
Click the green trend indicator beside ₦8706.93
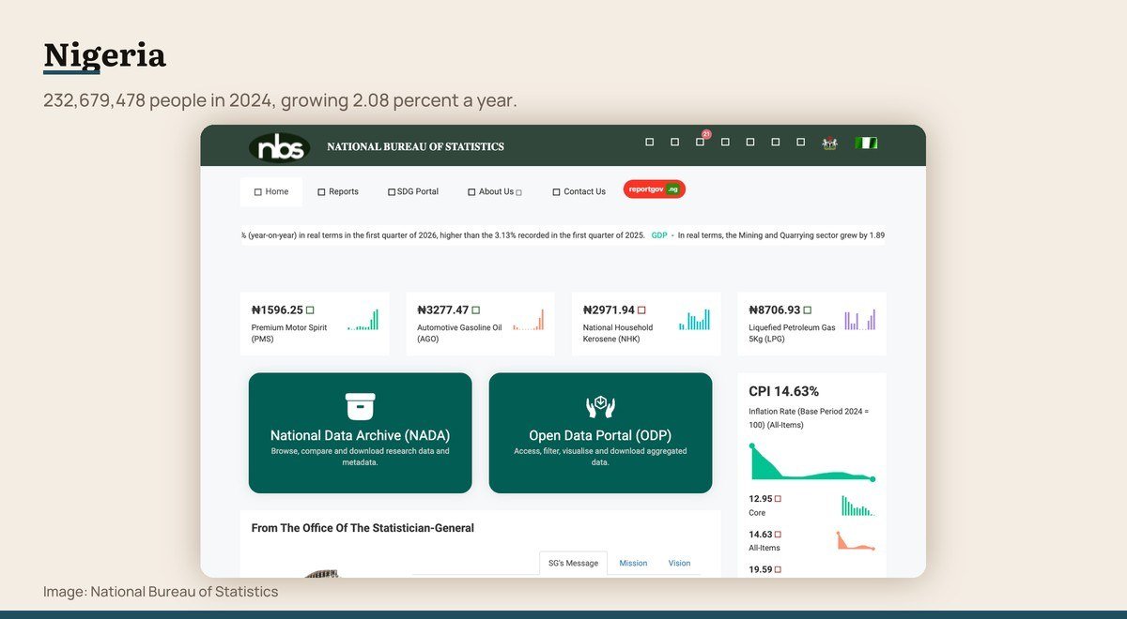click(x=808, y=309)
